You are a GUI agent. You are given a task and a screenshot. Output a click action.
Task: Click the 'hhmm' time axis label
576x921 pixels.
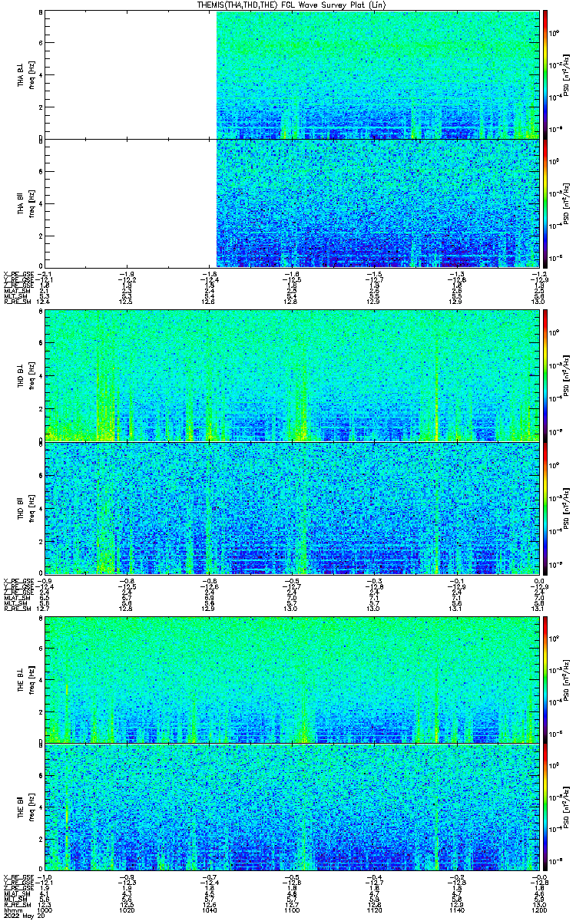pyautogui.click(x=12, y=909)
